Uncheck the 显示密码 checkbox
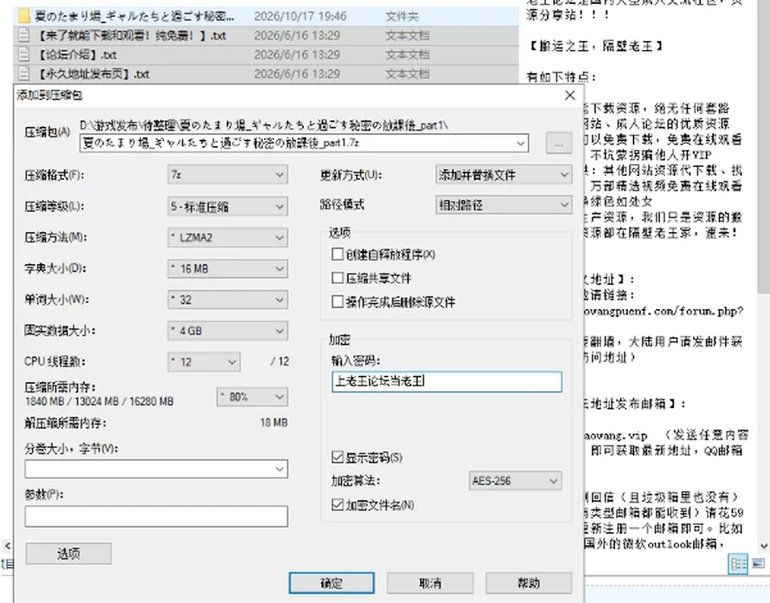The image size is (770, 603). point(338,458)
